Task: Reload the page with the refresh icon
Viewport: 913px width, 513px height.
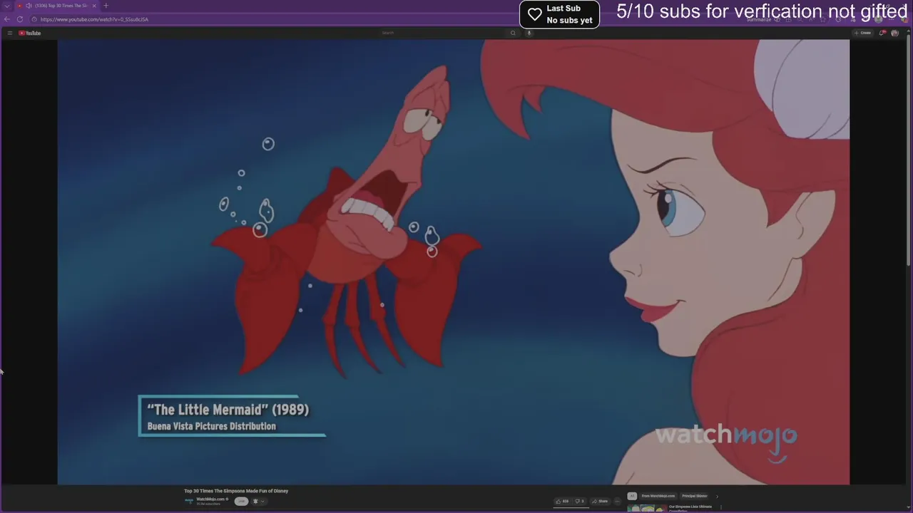Action: [x=20, y=19]
